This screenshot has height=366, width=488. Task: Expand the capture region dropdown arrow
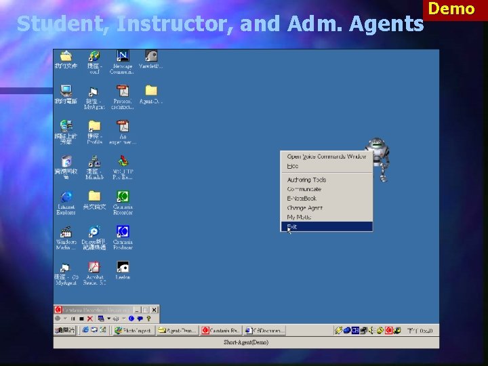pos(108,319)
